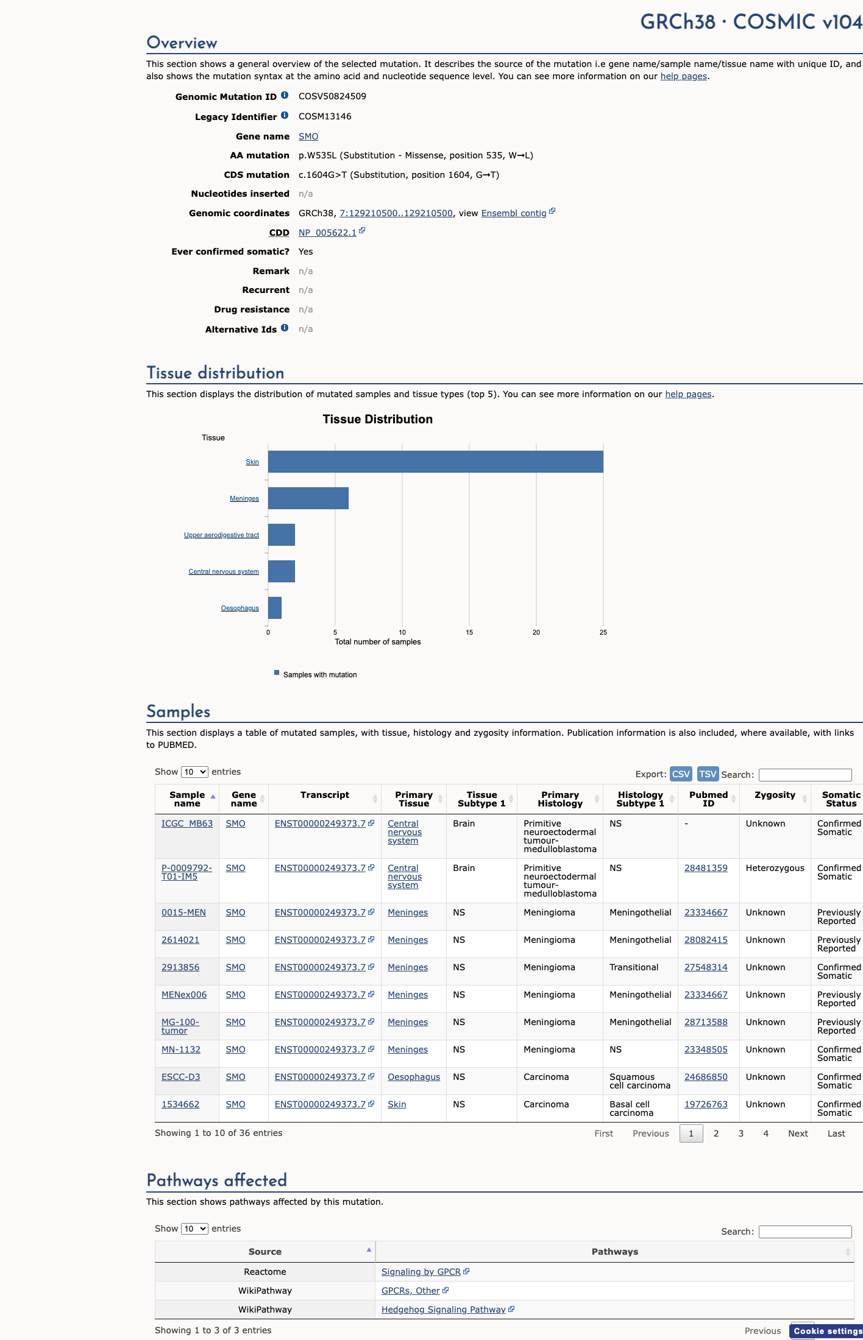Viewport: 863px width, 1340px height.
Task: Open SMO gene link in Overview
Action: click(x=308, y=136)
